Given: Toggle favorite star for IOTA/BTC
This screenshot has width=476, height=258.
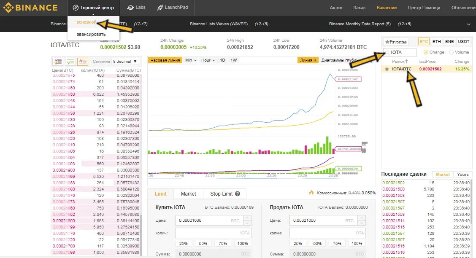Looking at the screenshot, I should [387, 69].
